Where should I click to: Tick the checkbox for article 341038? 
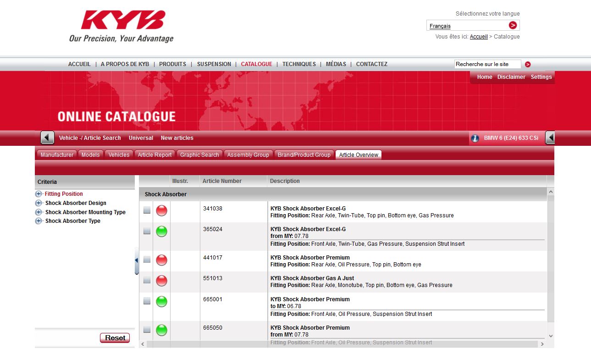click(x=147, y=210)
